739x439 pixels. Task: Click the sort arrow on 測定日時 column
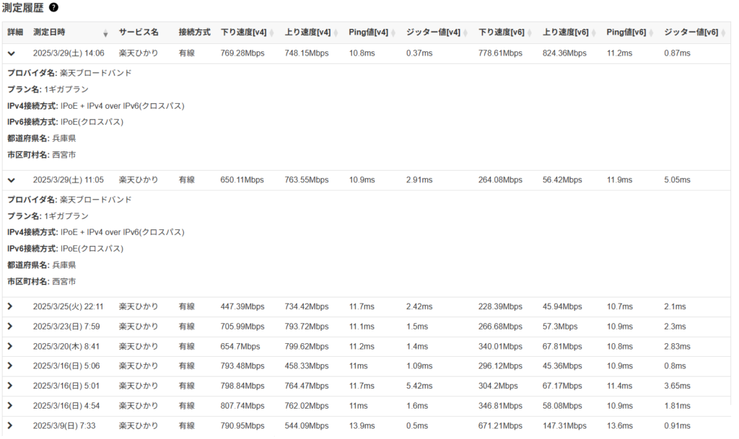pyautogui.click(x=106, y=33)
